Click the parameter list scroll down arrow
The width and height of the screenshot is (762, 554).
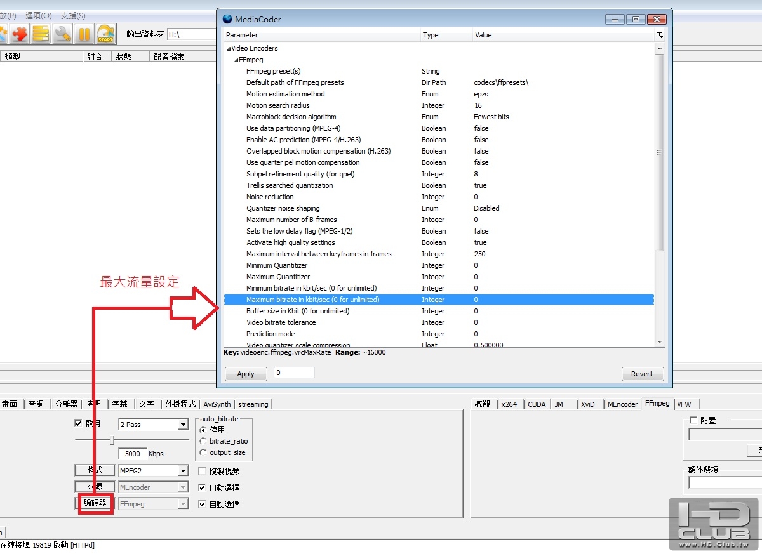click(x=659, y=342)
